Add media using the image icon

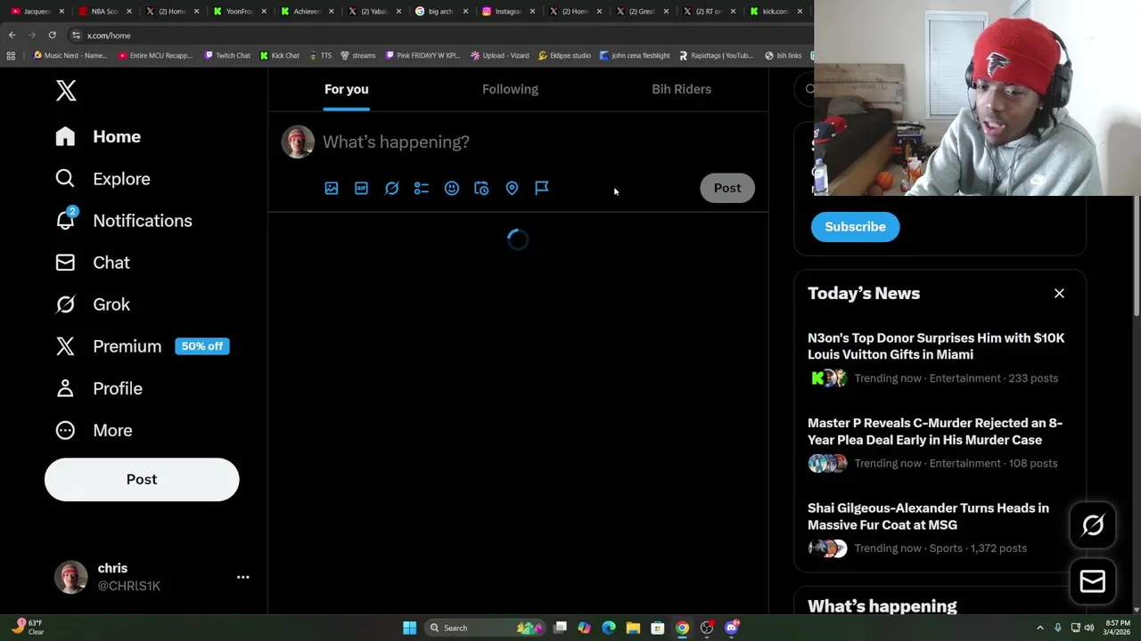332,188
